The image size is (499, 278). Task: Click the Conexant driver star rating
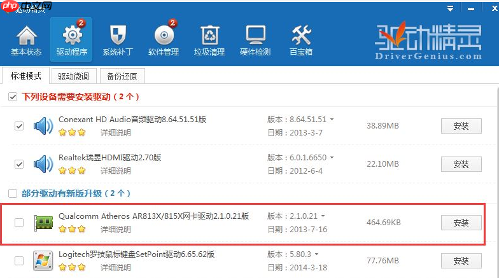(73, 132)
